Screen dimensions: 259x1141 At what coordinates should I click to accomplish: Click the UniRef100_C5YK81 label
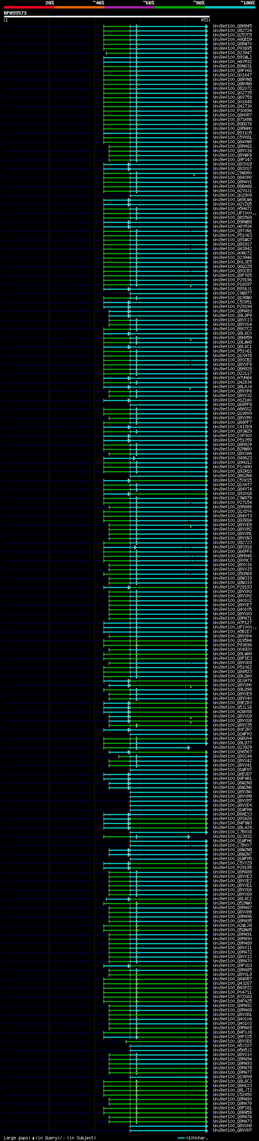point(232,137)
